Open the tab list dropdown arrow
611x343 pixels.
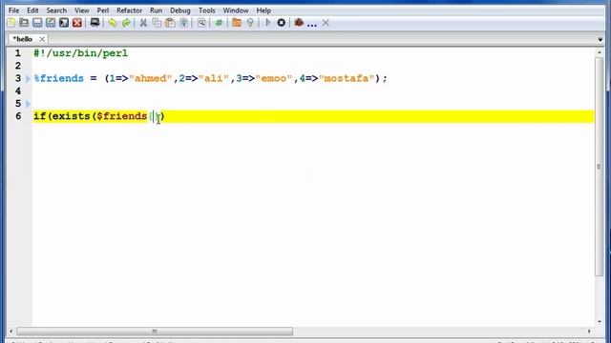600,40
